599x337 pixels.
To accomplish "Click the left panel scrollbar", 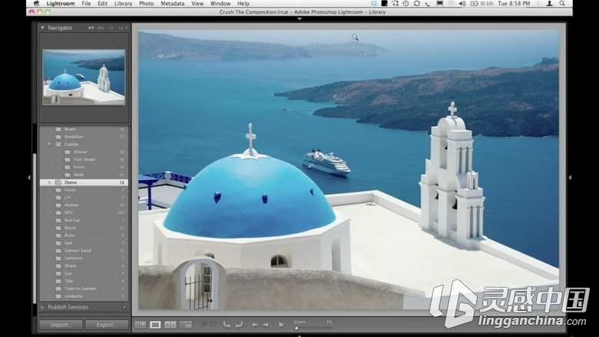I will (x=35, y=228).
